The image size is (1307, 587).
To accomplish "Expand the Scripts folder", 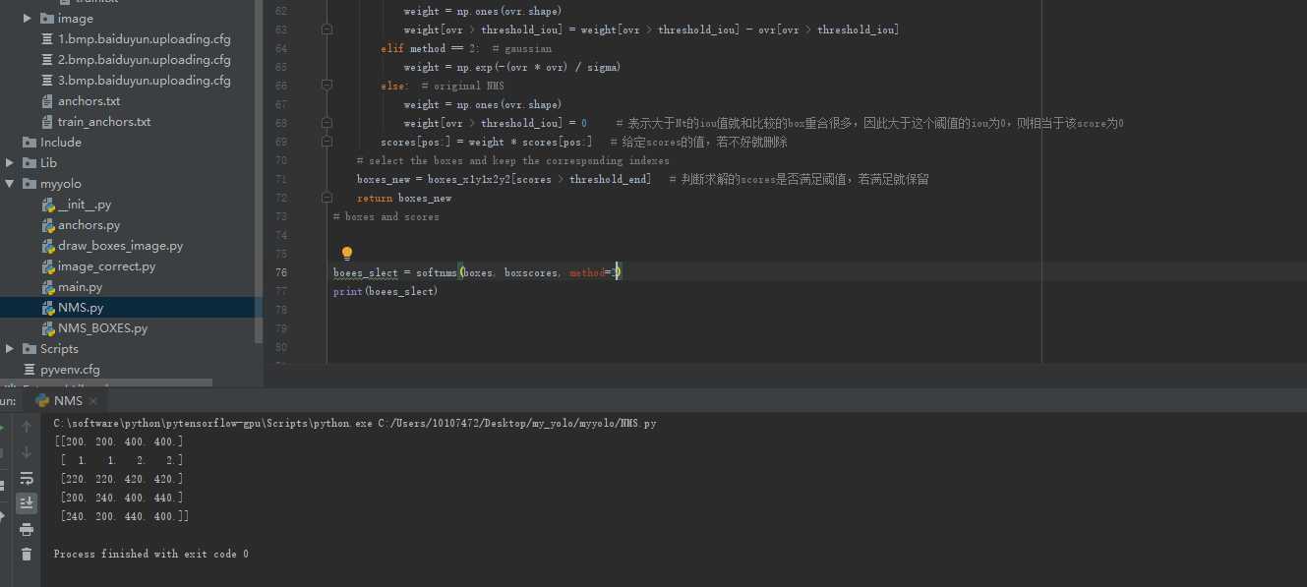I will 9,349.
